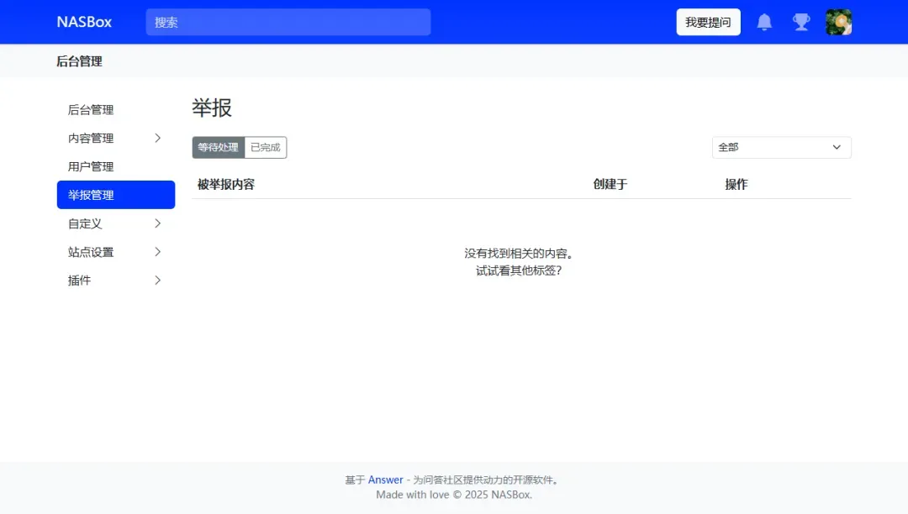Select 举报管理 in the sidebar
This screenshot has width=908, height=514.
91,195
